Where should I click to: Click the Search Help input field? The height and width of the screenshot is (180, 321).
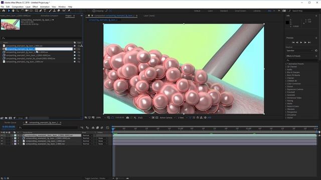click(x=304, y=11)
